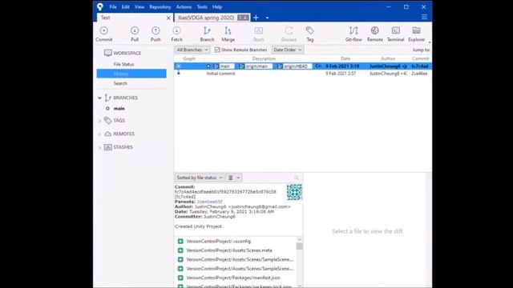This screenshot has height=288, width=513.
Task: Click the search magnifier in commit panel
Action: pyautogui.click(x=297, y=178)
